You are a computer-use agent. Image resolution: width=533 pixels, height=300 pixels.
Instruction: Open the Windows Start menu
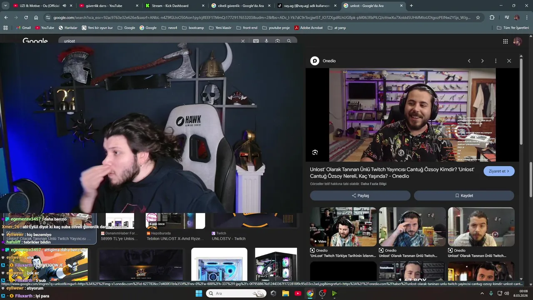click(x=199, y=293)
